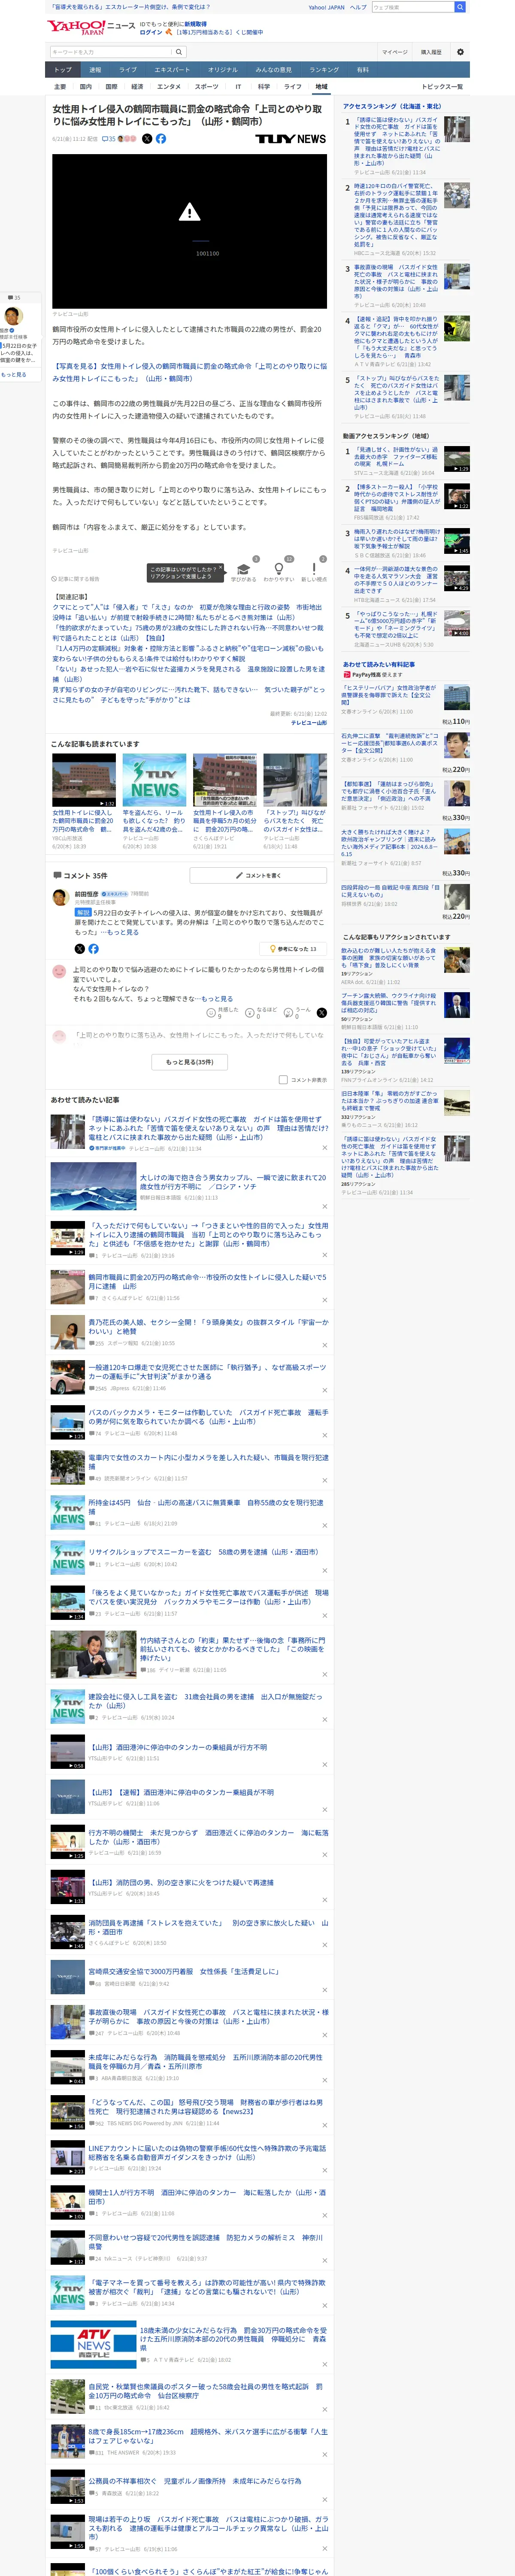
Task: Dismiss the 誘導に笛は使わない recommended article
Action: coord(324,1149)
